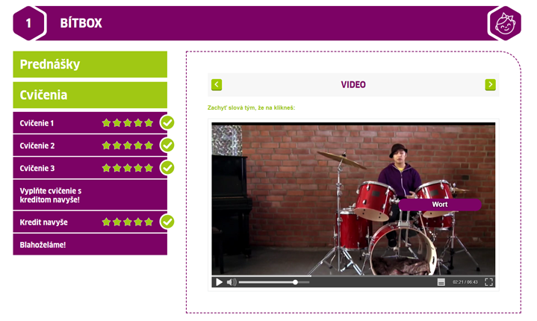537x321 pixels.
Task: Click the checkmark next to Cvičenie 1
Action: pos(167,122)
